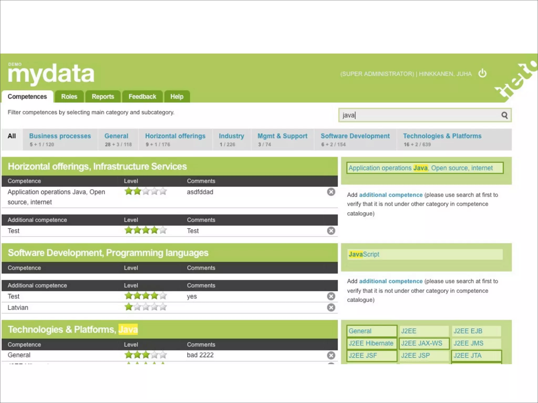Click additional competence link under JavaScript
538x403 pixels.
coord(391,281)
